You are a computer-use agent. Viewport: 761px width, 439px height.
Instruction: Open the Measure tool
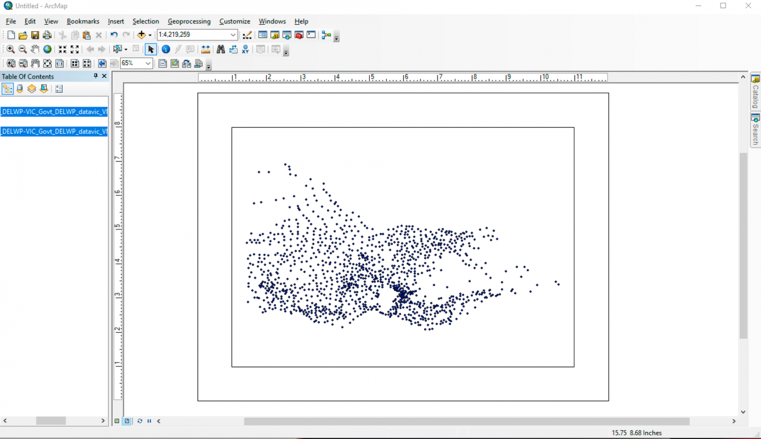(205, 49)
